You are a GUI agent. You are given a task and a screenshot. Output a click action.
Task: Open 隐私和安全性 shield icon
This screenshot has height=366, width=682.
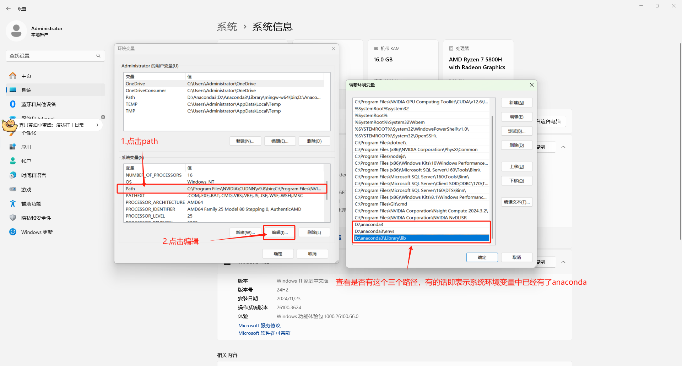13,218
